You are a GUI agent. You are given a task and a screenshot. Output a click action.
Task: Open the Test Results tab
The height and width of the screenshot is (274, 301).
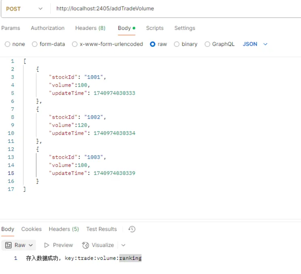tap(101, 229)
